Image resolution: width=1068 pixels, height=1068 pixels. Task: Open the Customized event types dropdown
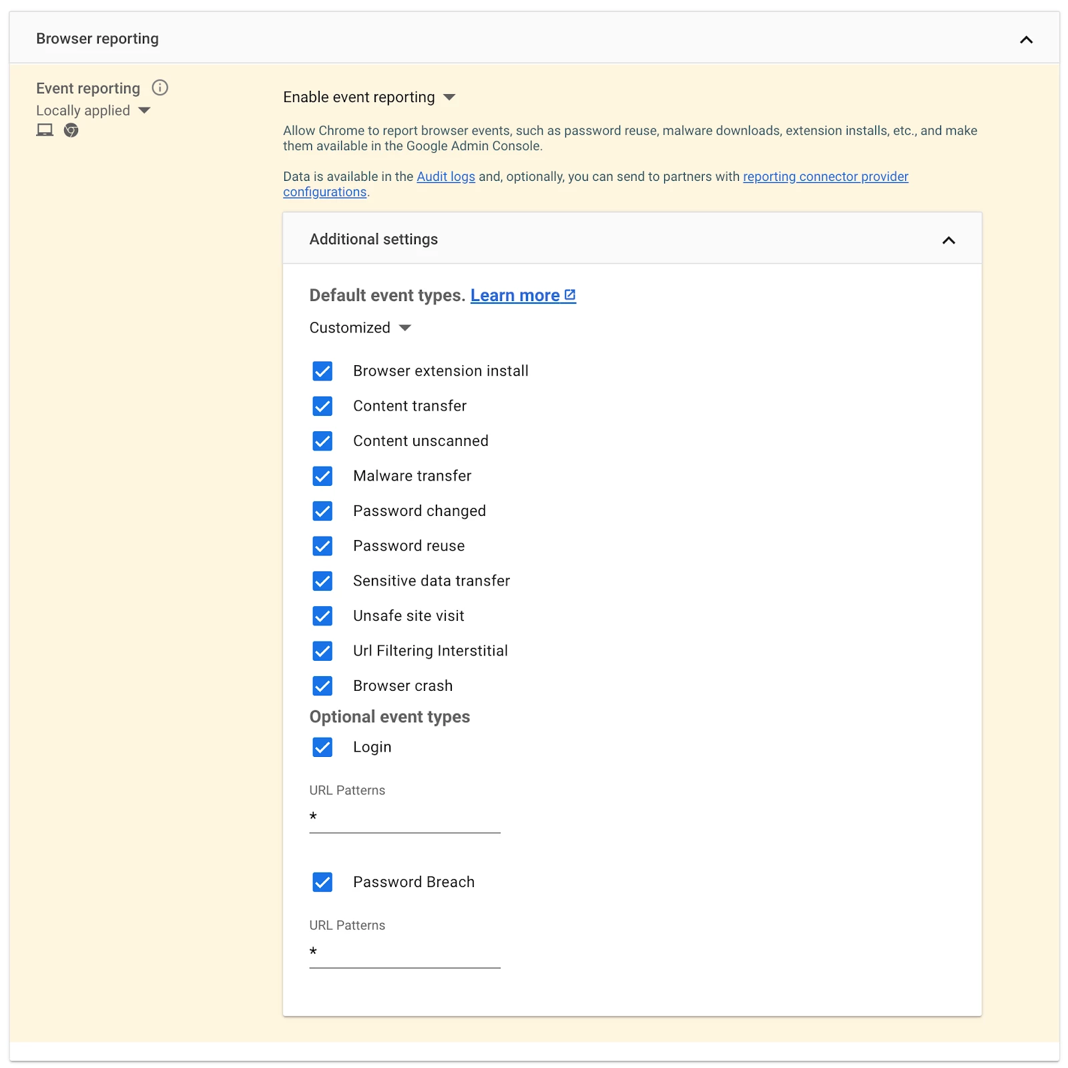pos(360,328)
